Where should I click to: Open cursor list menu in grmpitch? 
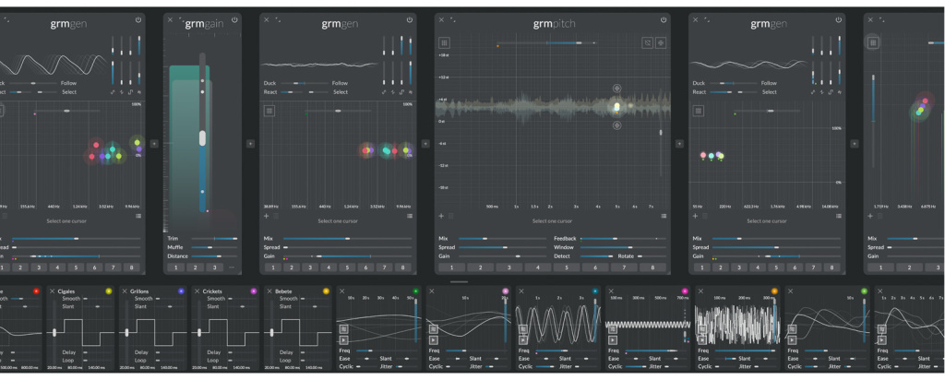coord(664,216)
